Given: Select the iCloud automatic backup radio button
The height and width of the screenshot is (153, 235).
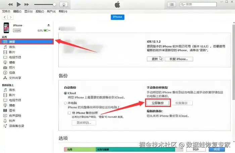Looking at the screenshot, I should coord(65,93).
